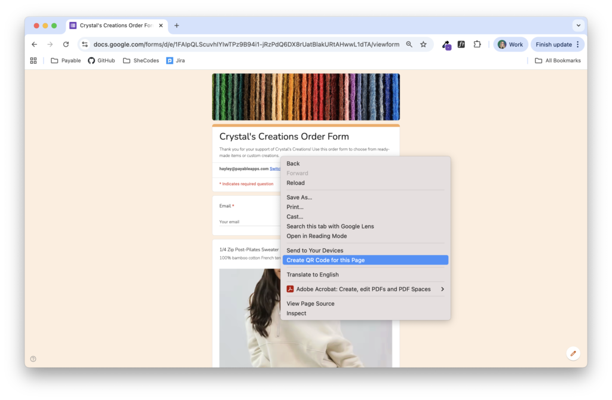The height and width of the screenshot is (400, 612).
Task: Open the GitHub bookmark
Action: (102, 60)
